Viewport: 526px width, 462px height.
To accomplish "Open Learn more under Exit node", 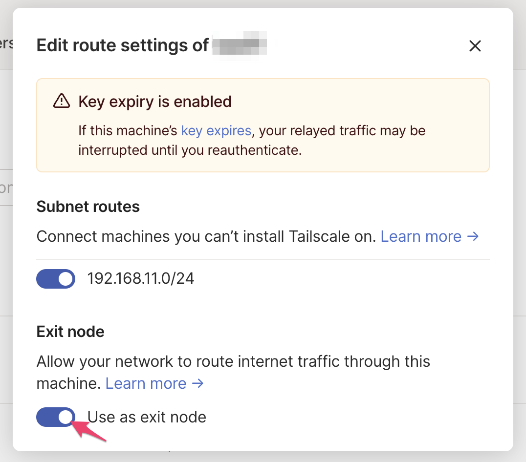I will 146,383.
